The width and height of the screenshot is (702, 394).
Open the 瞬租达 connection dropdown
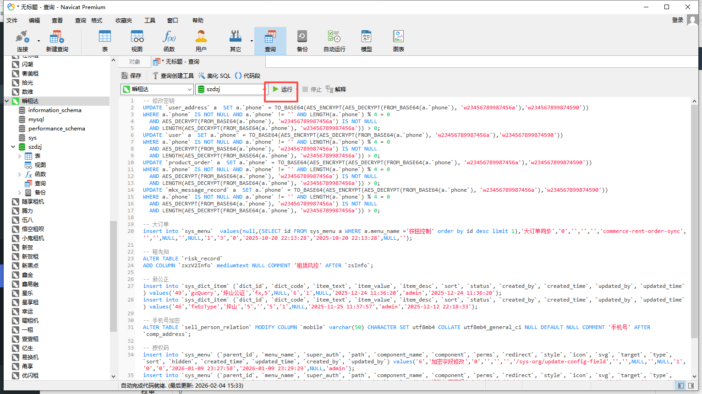pyautogui.click(x=189, y=89)
